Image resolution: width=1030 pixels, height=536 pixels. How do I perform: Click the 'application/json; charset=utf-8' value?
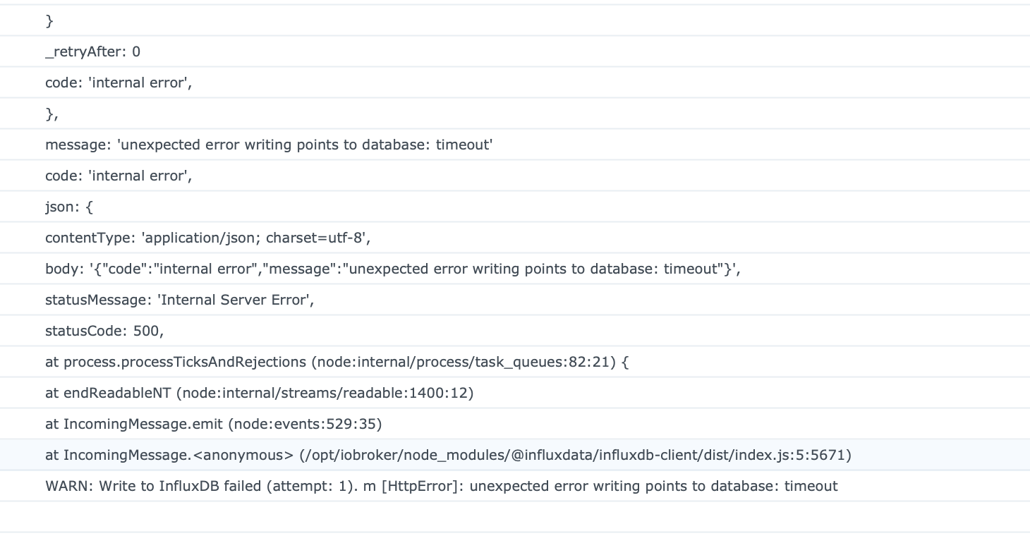pyautogui.click(x=255, y=238)
